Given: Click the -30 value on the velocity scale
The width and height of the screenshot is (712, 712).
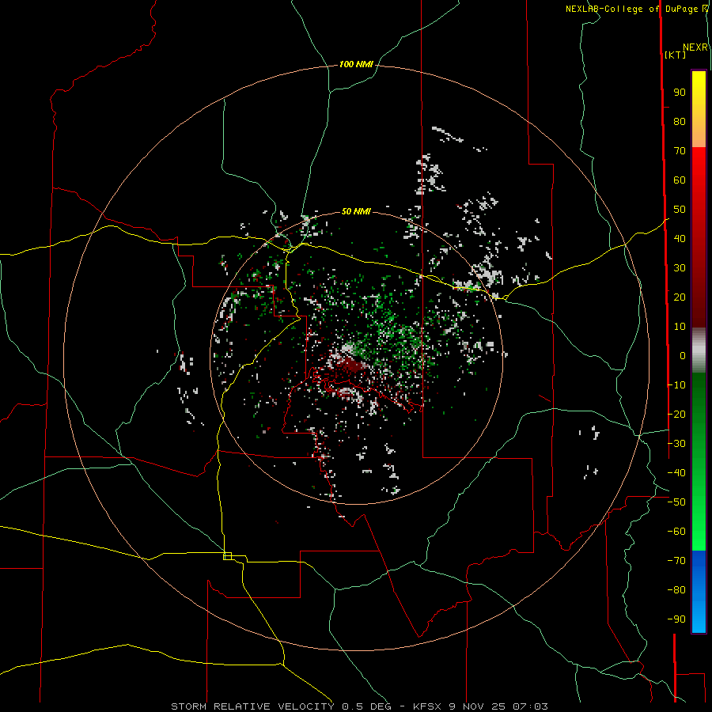Looking at the screenshot, I should pos(676,444).
